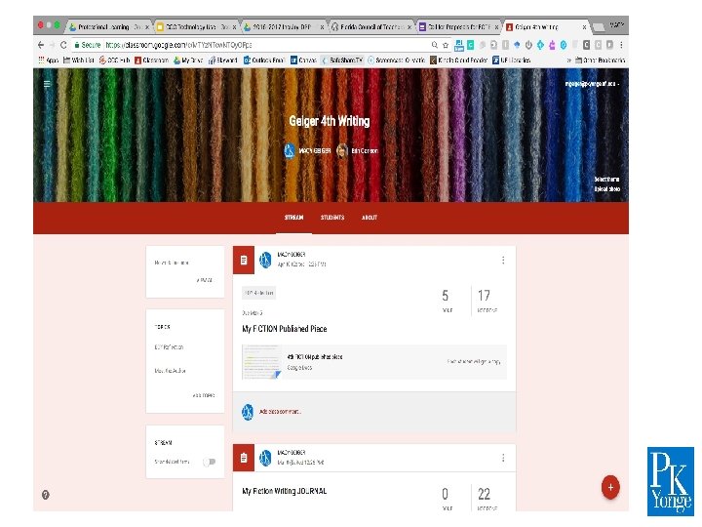Click the power-button extension icon in toolbar
The width and height of the screenshot is (702, 527).
(528, 45)
